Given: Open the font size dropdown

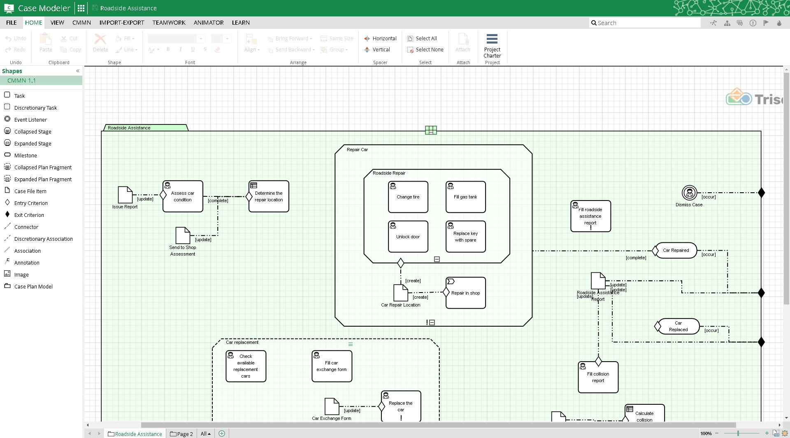Looking at the screenshot, I should point(227,39).
